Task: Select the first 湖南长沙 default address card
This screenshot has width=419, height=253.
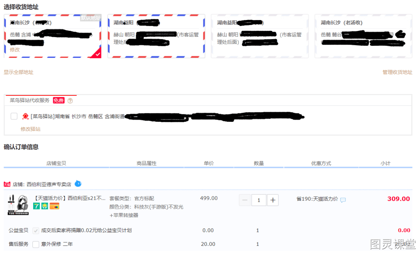Action: click(52, 36)
